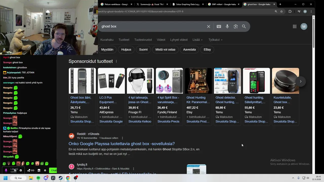Switch to Solus Graphing Data Logger tab
The height and width of the screenshot is (182, 324).
(x=188, y=4)
